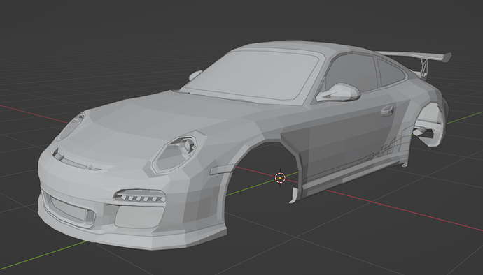Select the door-mounted side mirror near the window
The width and height of the screenshot is (483, 275).
click(338, 93)
